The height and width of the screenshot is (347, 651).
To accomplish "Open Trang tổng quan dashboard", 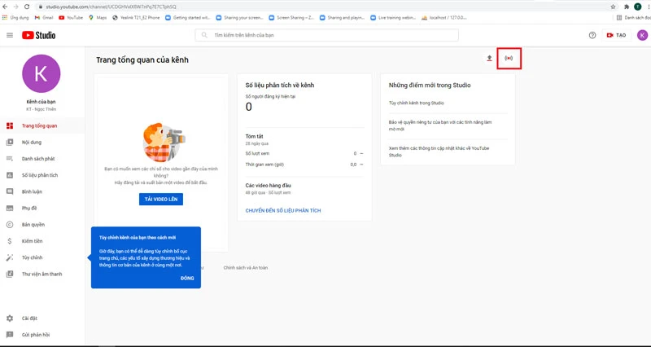I will tap(42, 126).
